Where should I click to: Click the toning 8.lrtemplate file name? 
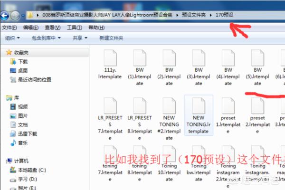[x=140, y=172]
